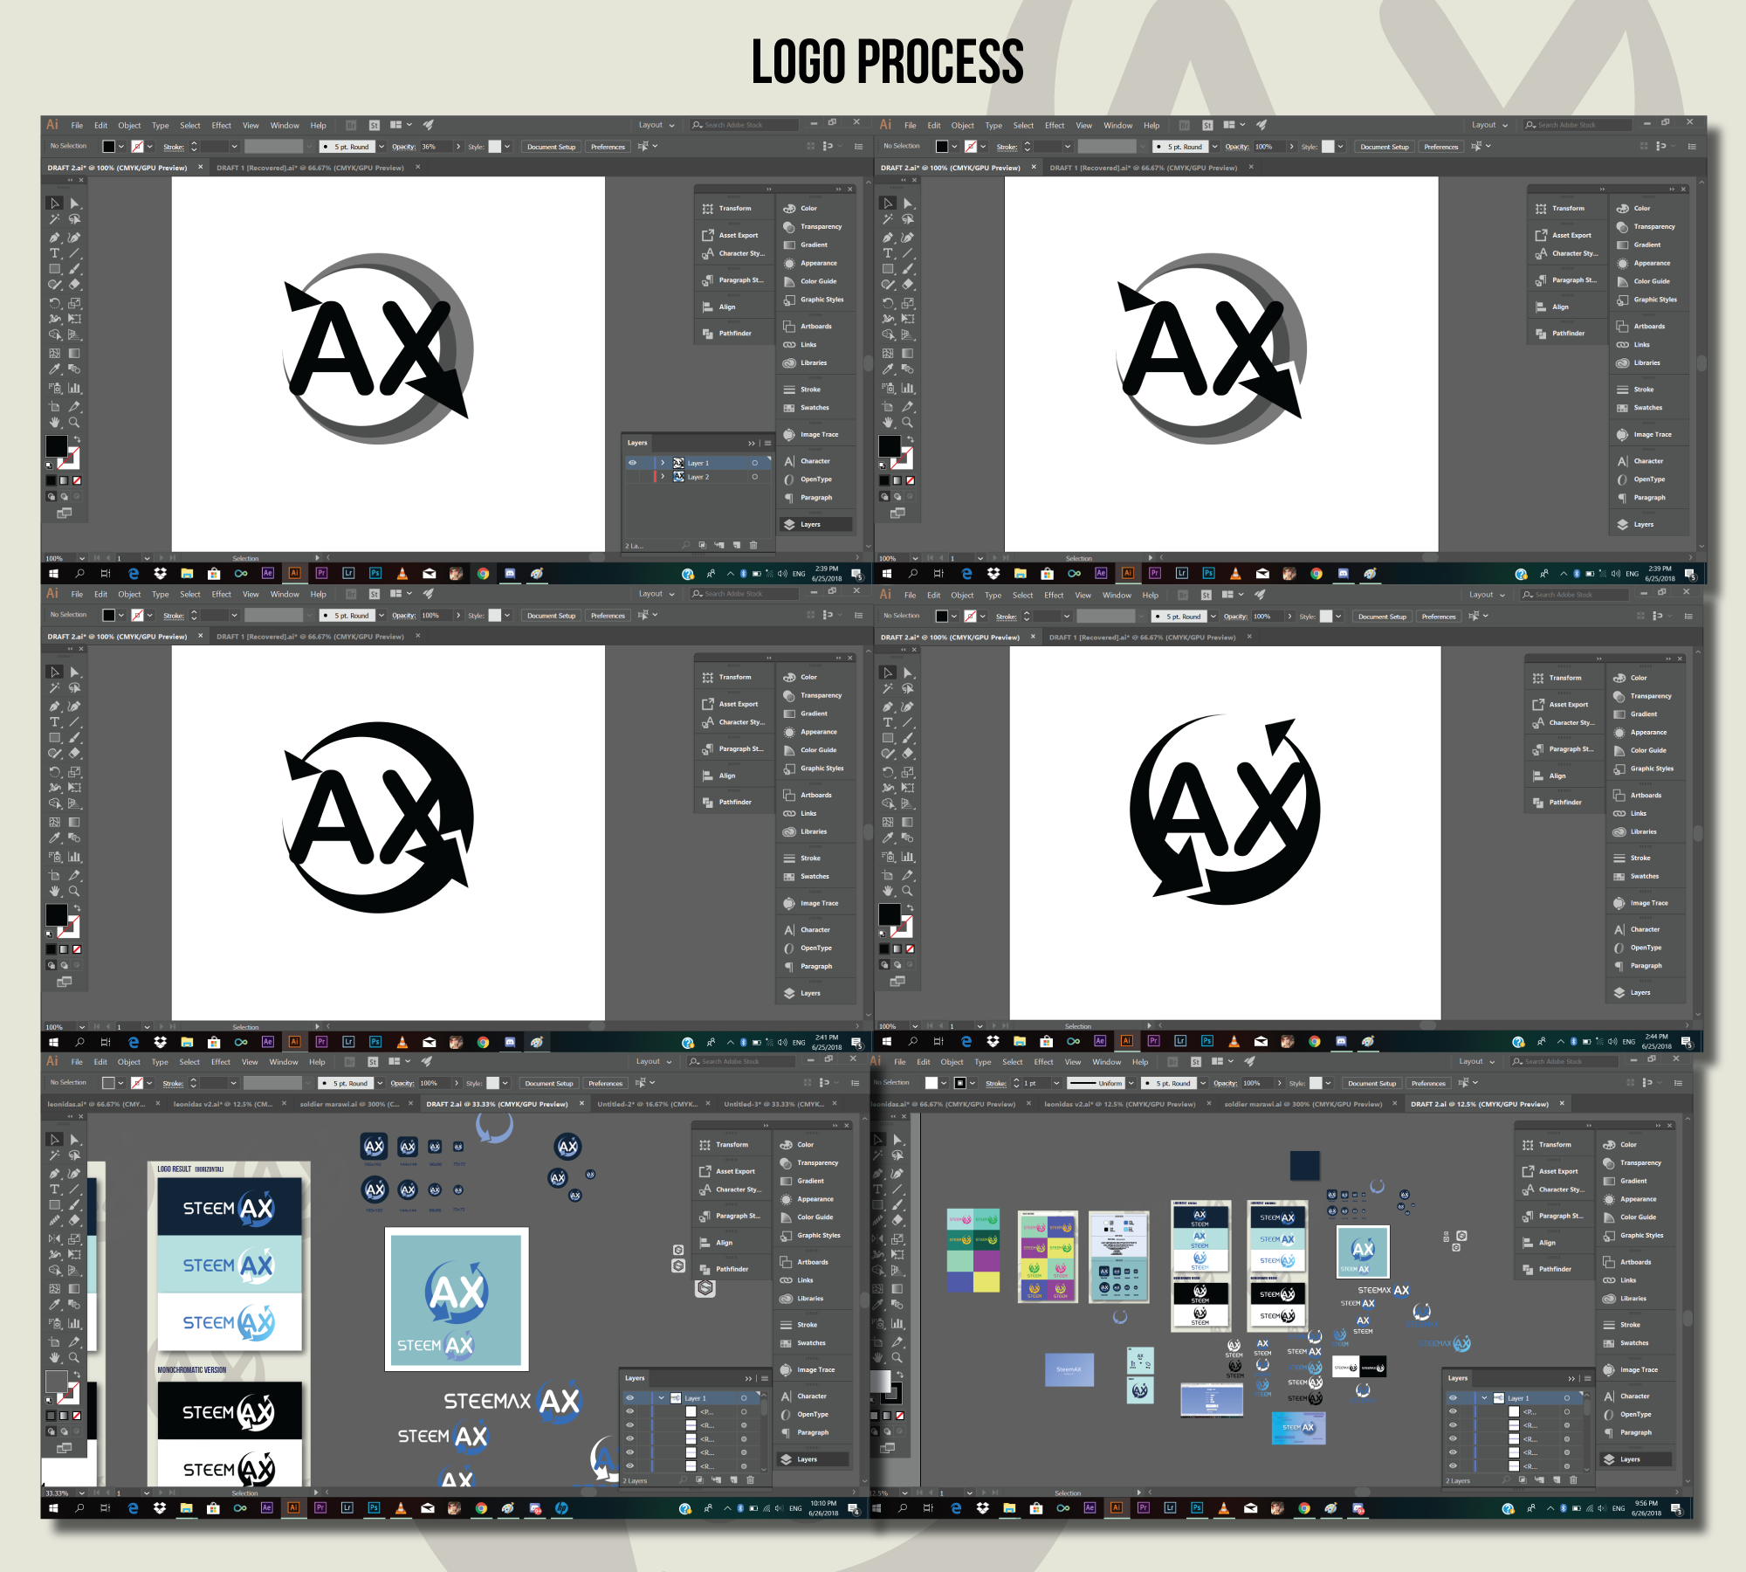Click Layer 1 target circle in 36% opacity window
This screenshot has height=1572, width=1746.
point(754,463)
